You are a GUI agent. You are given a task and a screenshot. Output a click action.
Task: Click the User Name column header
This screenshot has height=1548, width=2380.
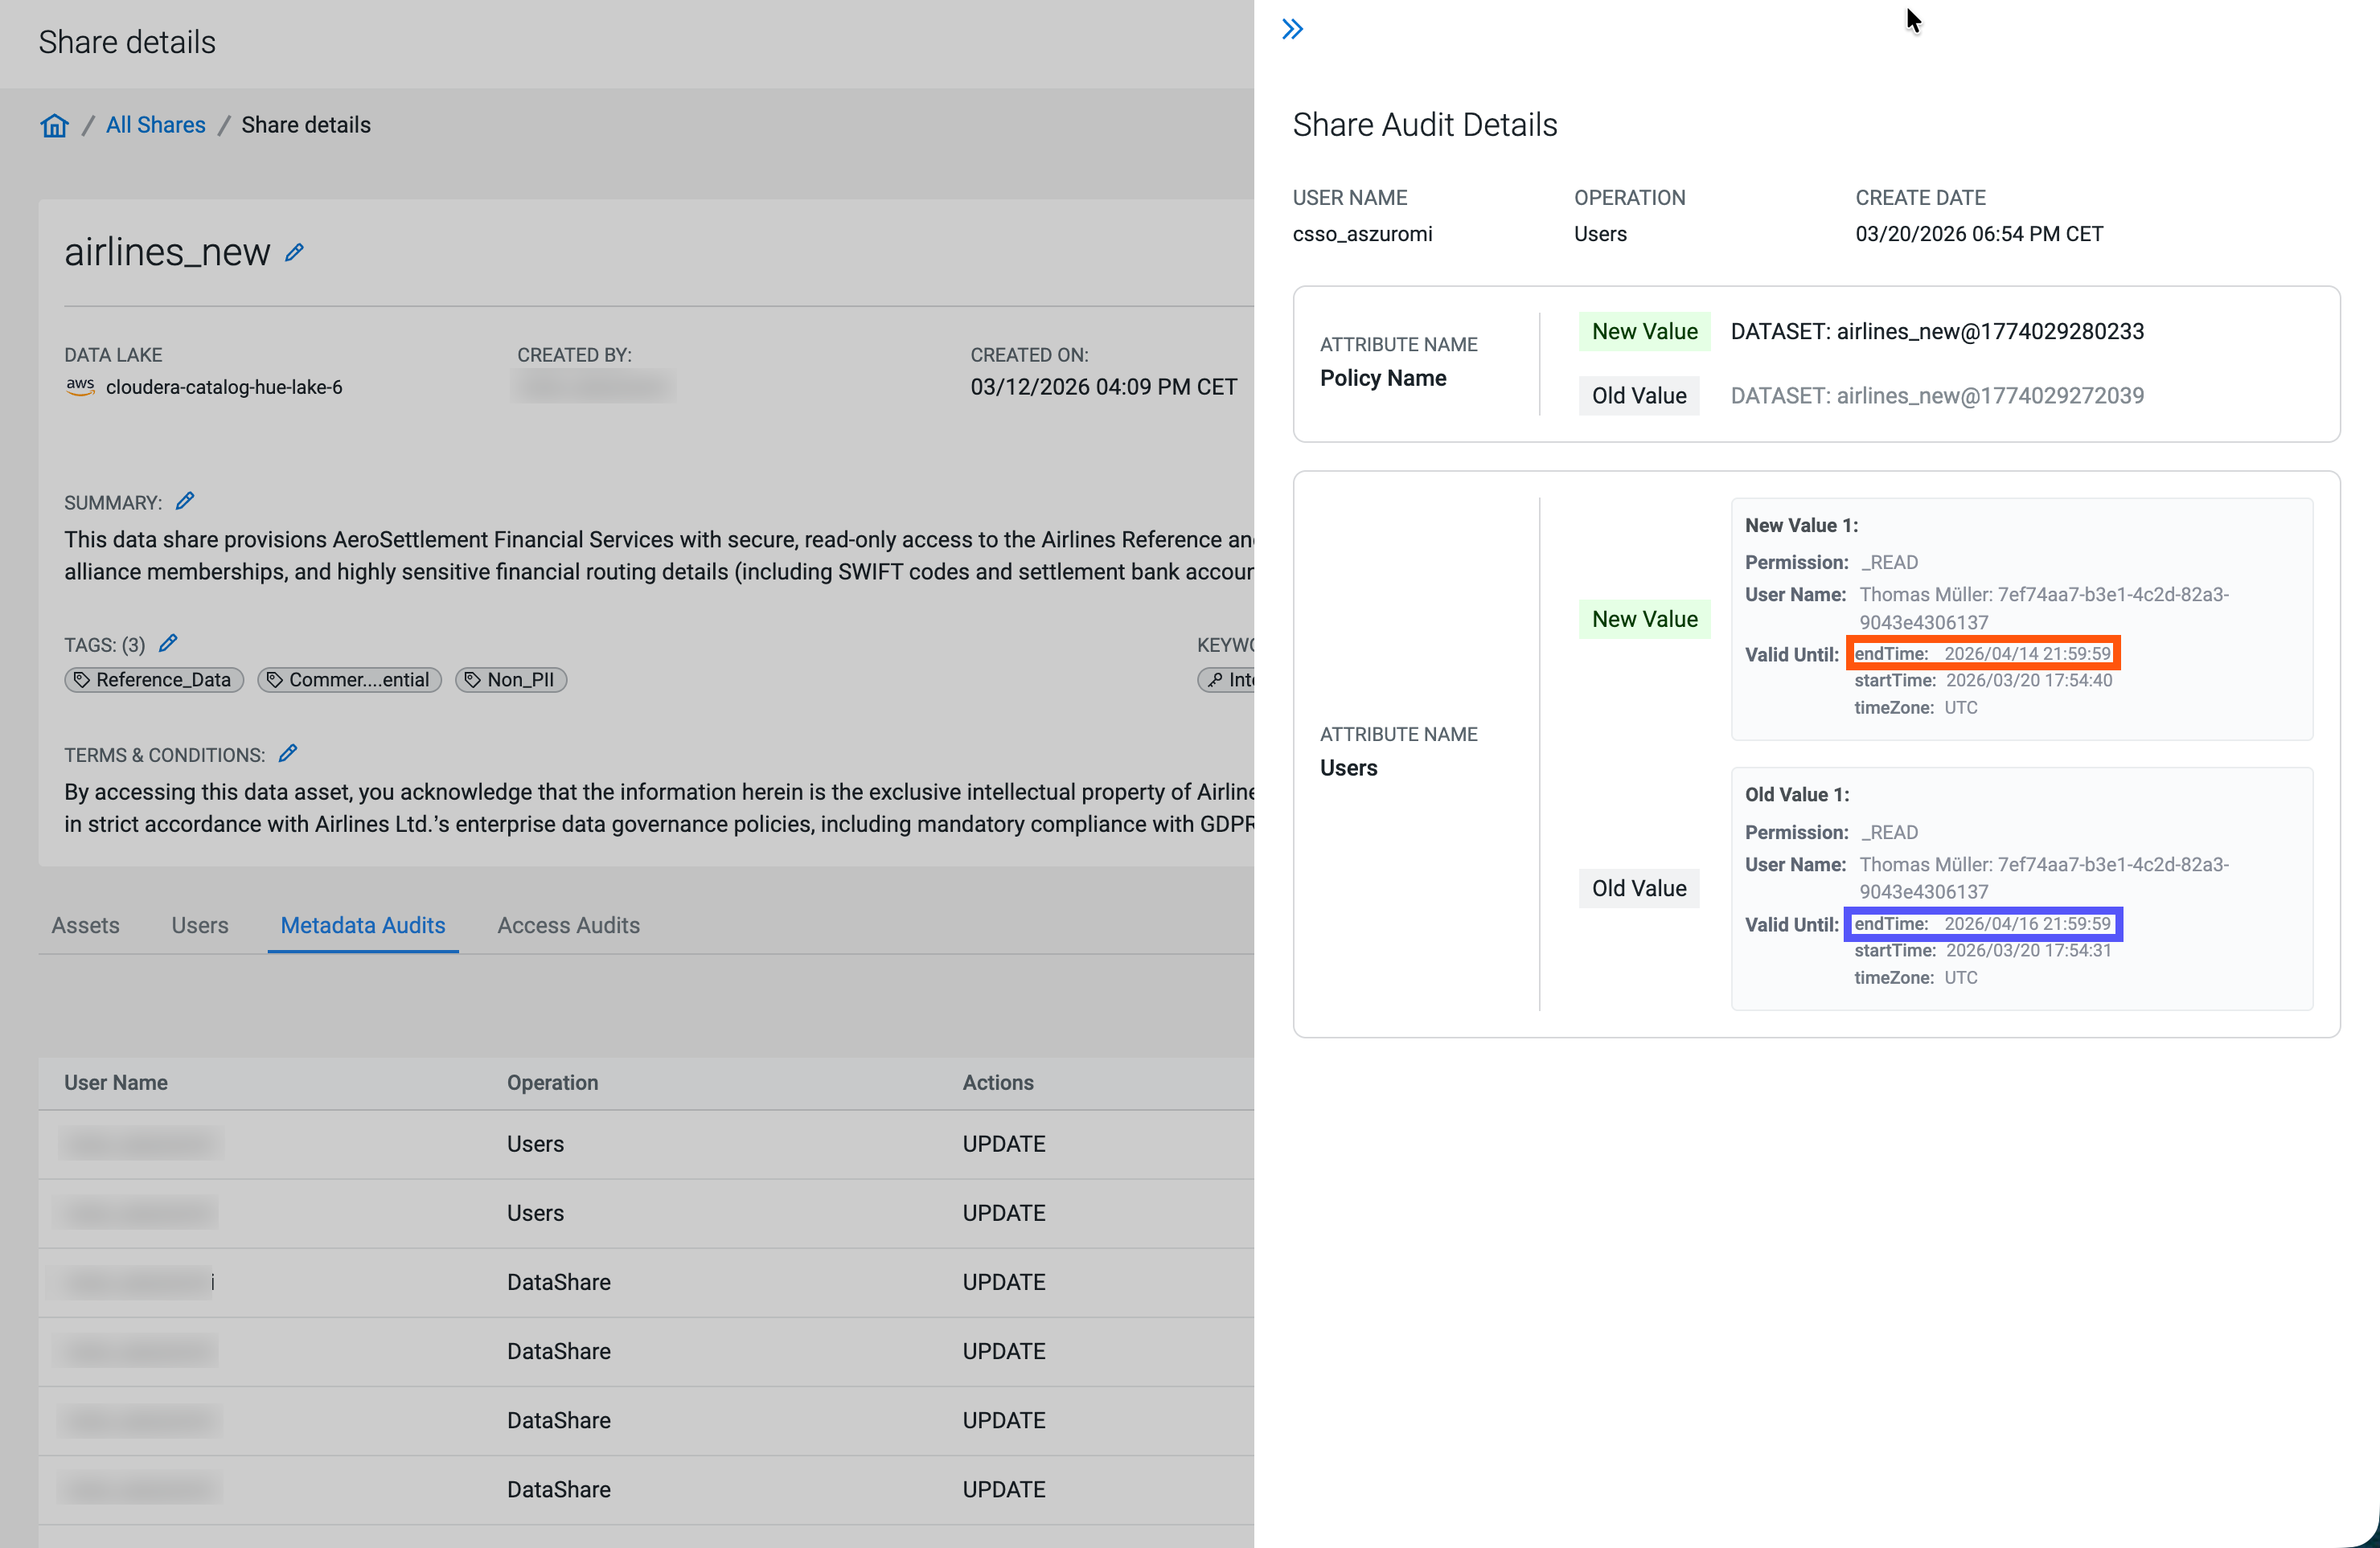pyautogui.click(x=116, y=1083)
